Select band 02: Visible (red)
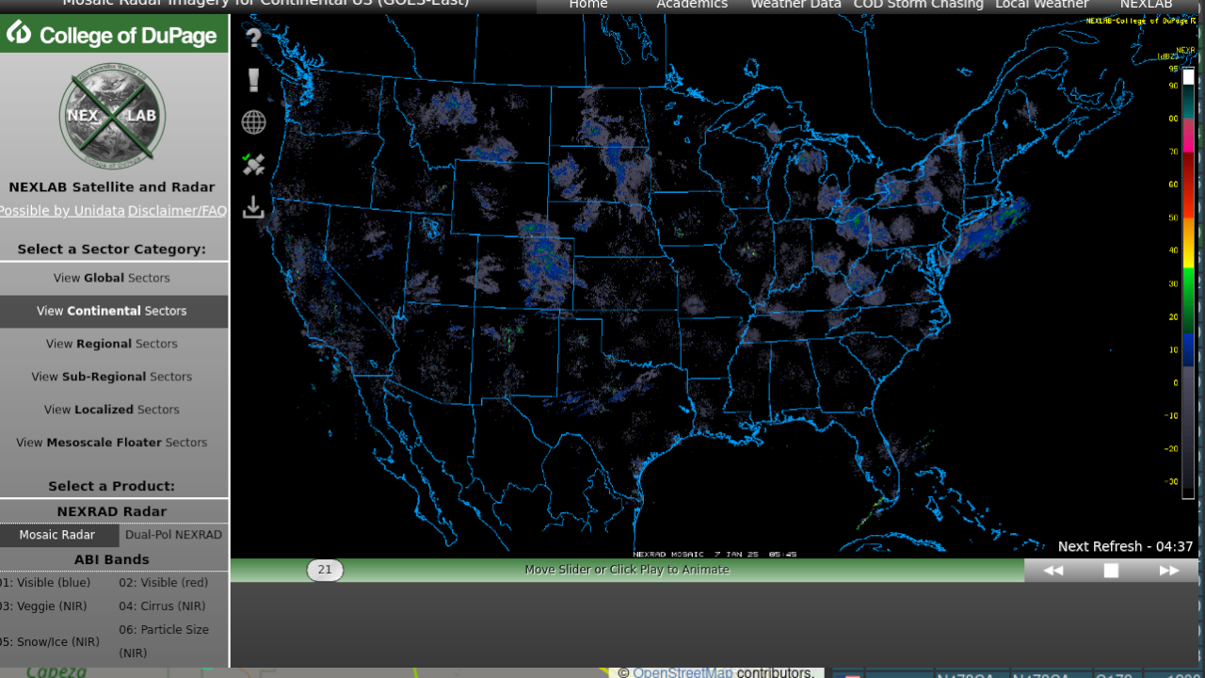 pyautogui.click(x=164, y=583)
